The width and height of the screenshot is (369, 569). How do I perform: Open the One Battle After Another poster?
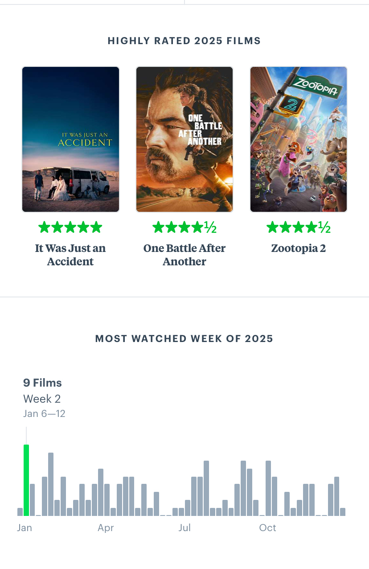point(184,139)
